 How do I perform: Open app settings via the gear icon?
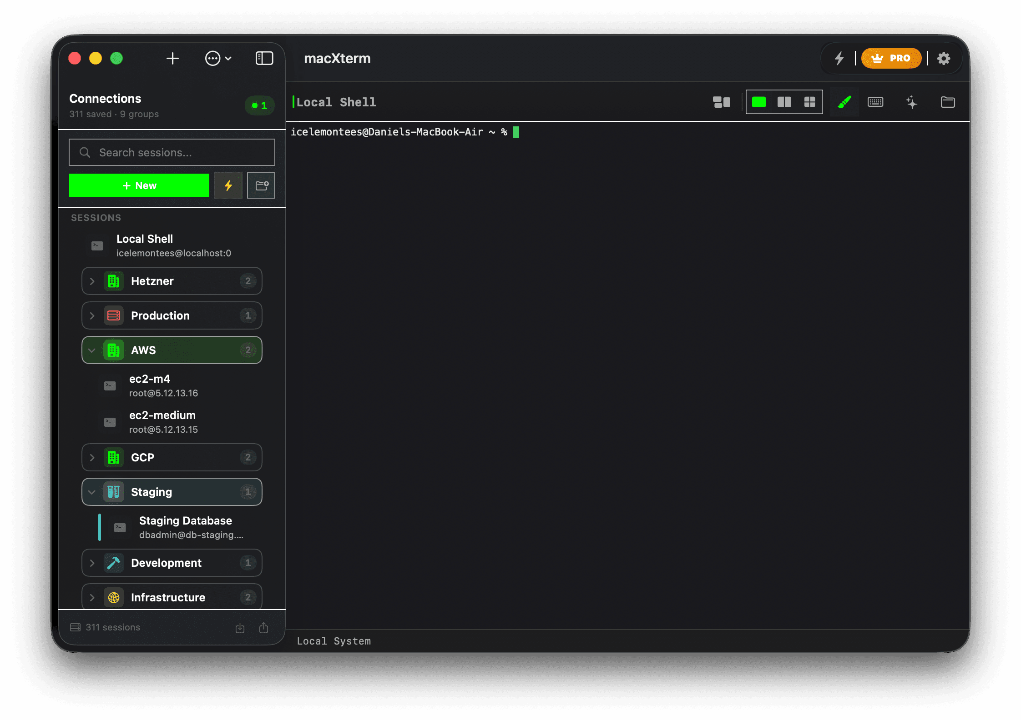tap(944, 58)
